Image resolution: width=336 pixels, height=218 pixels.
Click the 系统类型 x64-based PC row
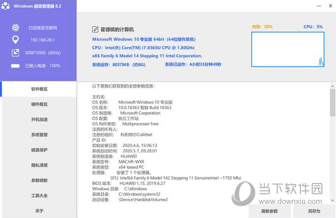tap(118, 167)
